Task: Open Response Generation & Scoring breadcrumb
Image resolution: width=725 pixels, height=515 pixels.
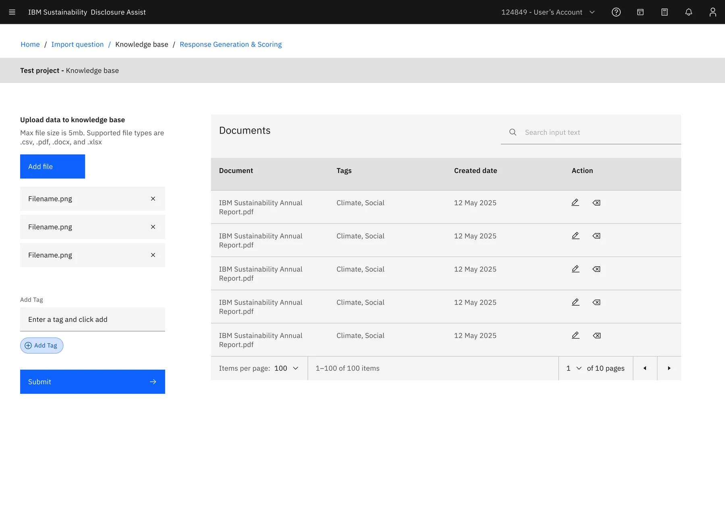Action: coord(231,44)
